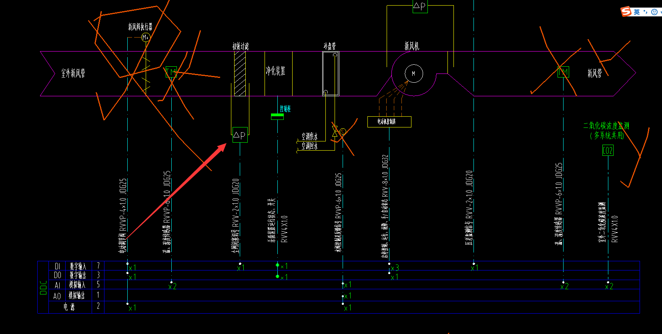Click the (多系统共用) green text
The image size is (662, 334).
(x=607, y=135)
